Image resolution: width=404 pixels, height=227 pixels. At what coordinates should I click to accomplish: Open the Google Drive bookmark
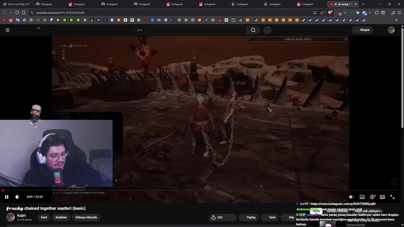point(45,20)
